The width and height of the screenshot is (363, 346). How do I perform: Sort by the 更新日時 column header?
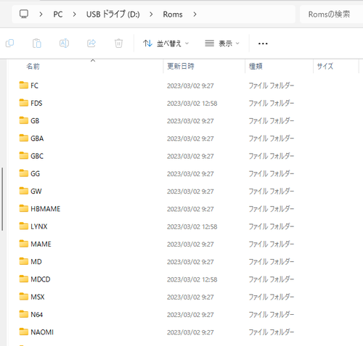click(181, 66)
